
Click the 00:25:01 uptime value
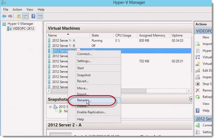178,61
